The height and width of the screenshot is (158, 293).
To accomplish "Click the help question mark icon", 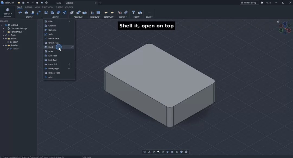I will click(x=46, y=3).
